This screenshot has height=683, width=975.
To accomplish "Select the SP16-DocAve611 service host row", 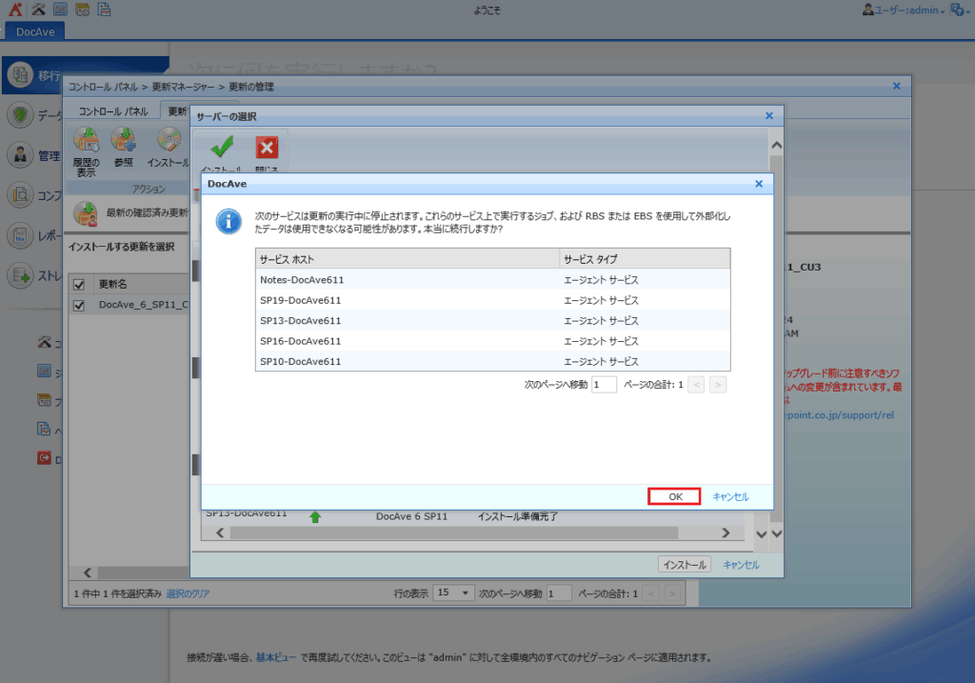I will click(x=492, y=341).
